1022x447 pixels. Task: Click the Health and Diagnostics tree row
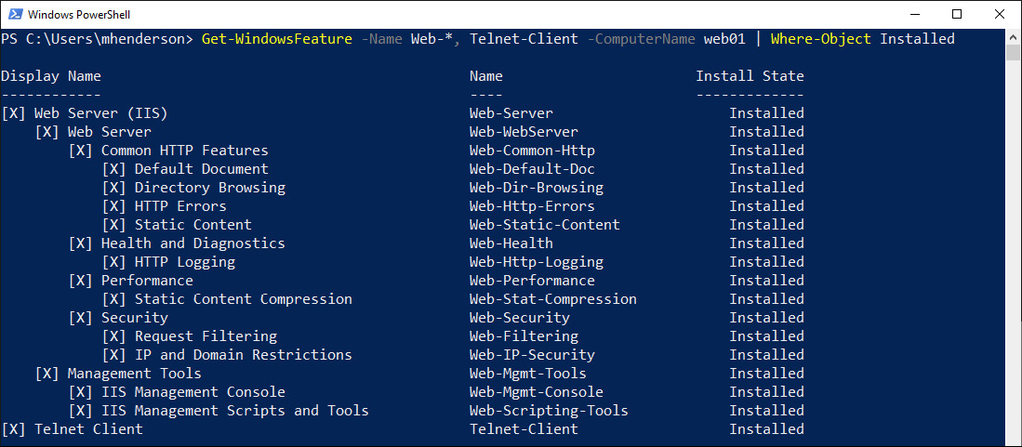(177, 243)
